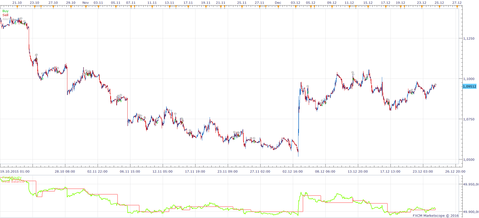Select the 27.11 02:00 time label
Viewport: 479px width, 218px height.
click(x=260, y=172)
